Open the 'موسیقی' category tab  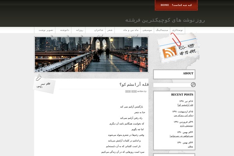tap(147, 30)
